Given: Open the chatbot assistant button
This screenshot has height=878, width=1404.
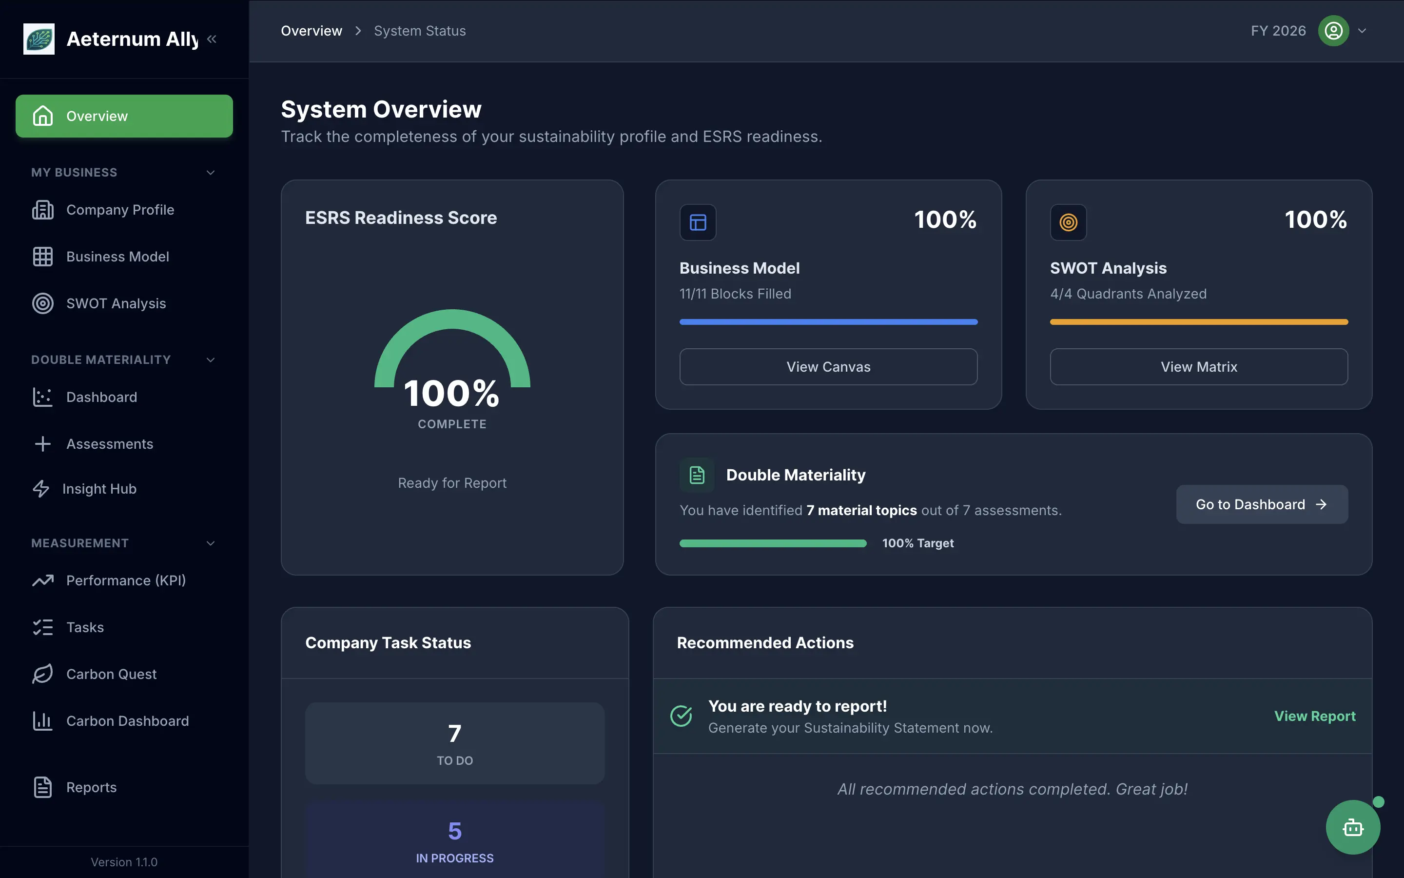Looking at the screenshot, I should [1353, 827].
